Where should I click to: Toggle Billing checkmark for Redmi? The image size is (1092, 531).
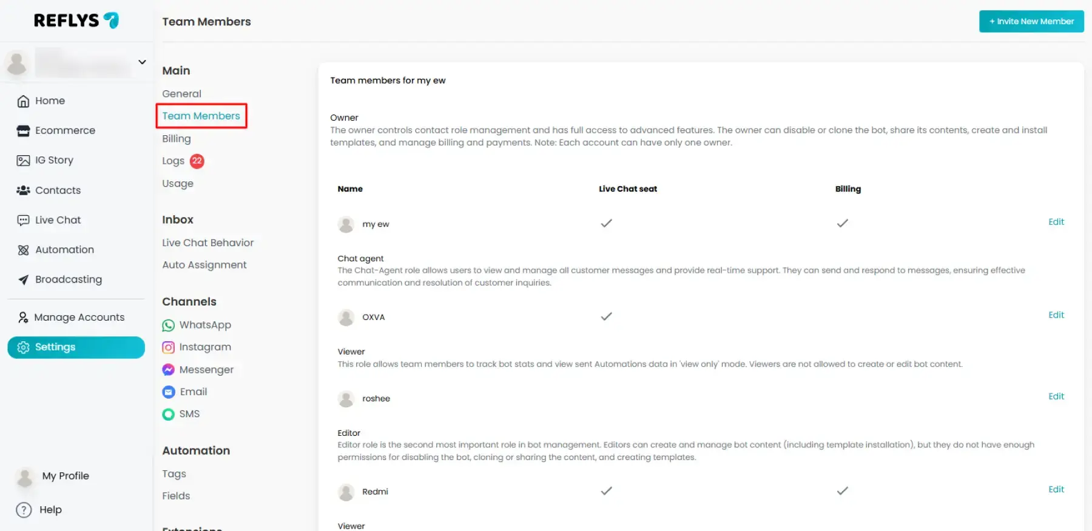tap(842, 491)
